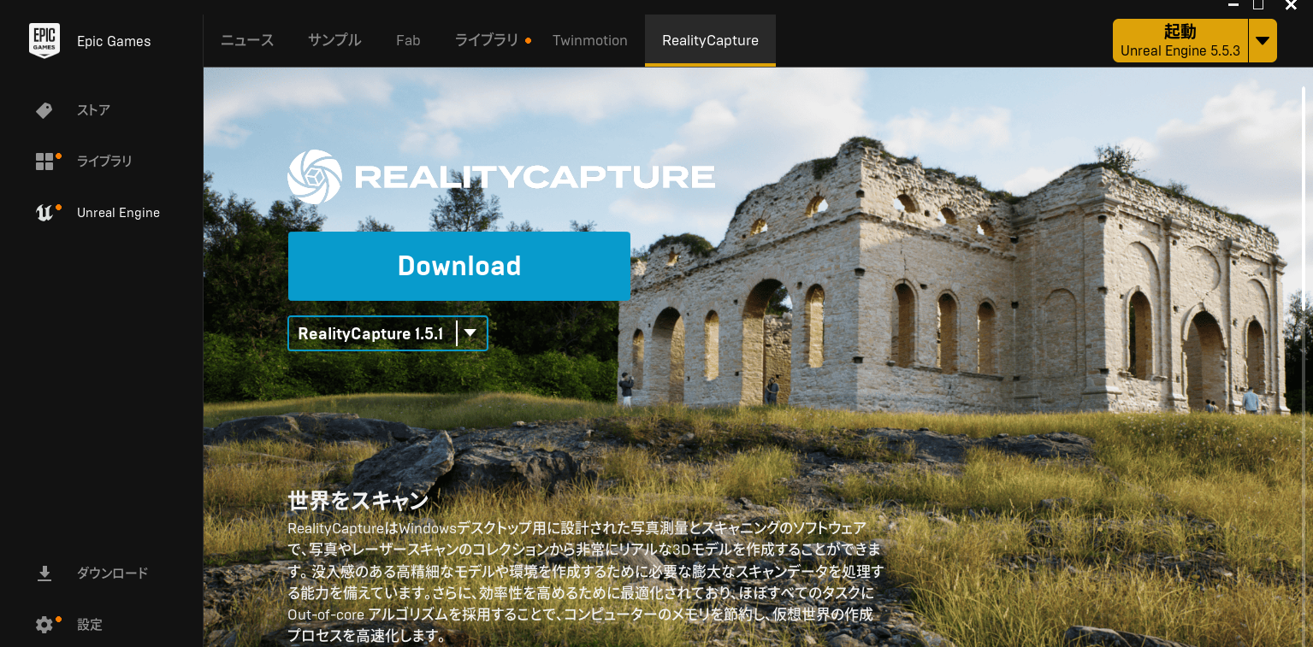Open the RealityCapture 1.5.1 version dropdown
This screenshot has height=647, width=1313.
coord(387,333)
